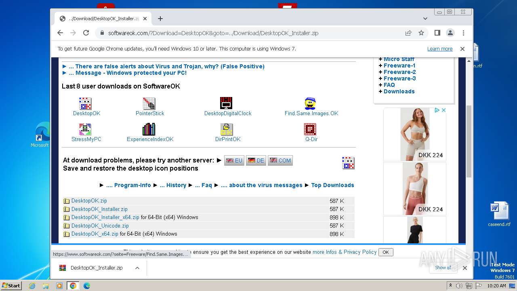Image resolution: width=517 pixels, height=291 pixels.
Task: Click DesktopOK_Installer.zip link in file list
Action: coord(99,209)
